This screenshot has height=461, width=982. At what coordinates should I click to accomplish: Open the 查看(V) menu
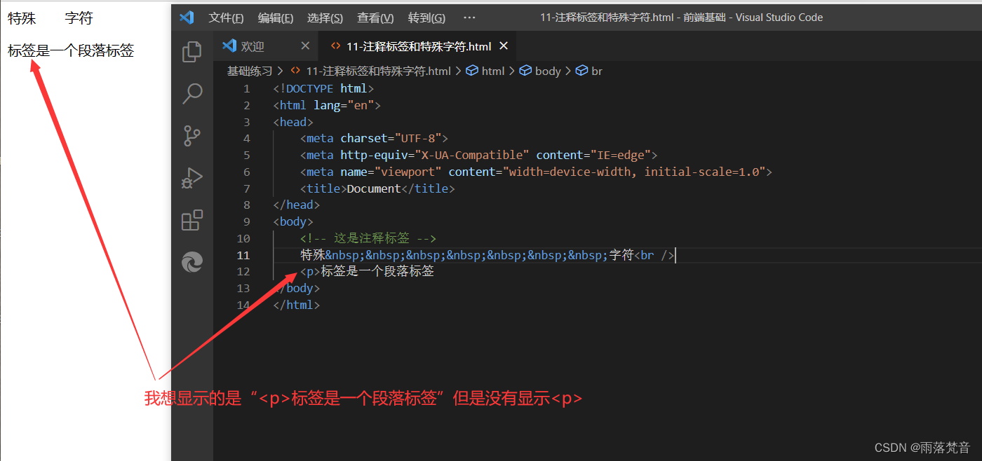[375, 18]
